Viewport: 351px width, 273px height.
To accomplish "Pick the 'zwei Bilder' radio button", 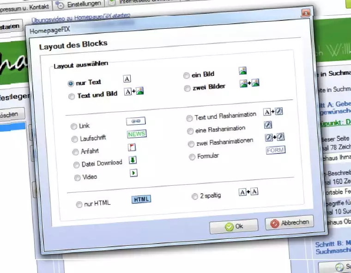I will pos(188,89).
